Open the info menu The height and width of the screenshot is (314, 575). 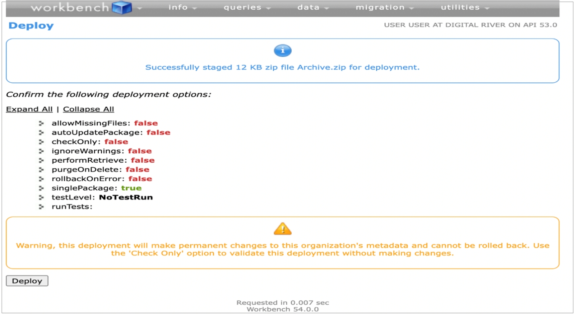(182, 7)
